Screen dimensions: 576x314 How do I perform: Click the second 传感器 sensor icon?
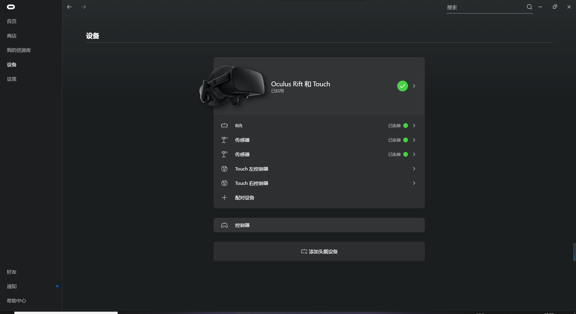tap(224, 154)
